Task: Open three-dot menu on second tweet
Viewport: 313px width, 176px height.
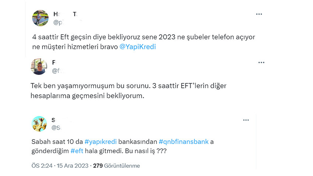Action: (x=261, y=63)
